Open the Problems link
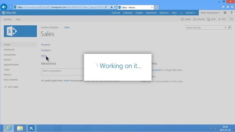This screenshot has height=132, width=235. [46, 50]
